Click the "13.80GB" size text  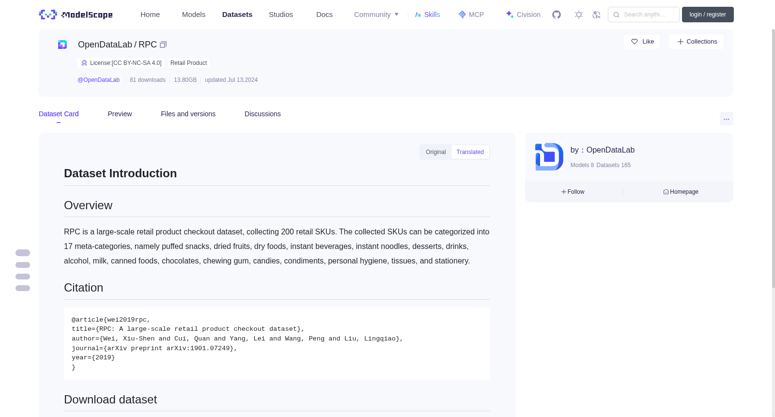click(x=185, y=80)
